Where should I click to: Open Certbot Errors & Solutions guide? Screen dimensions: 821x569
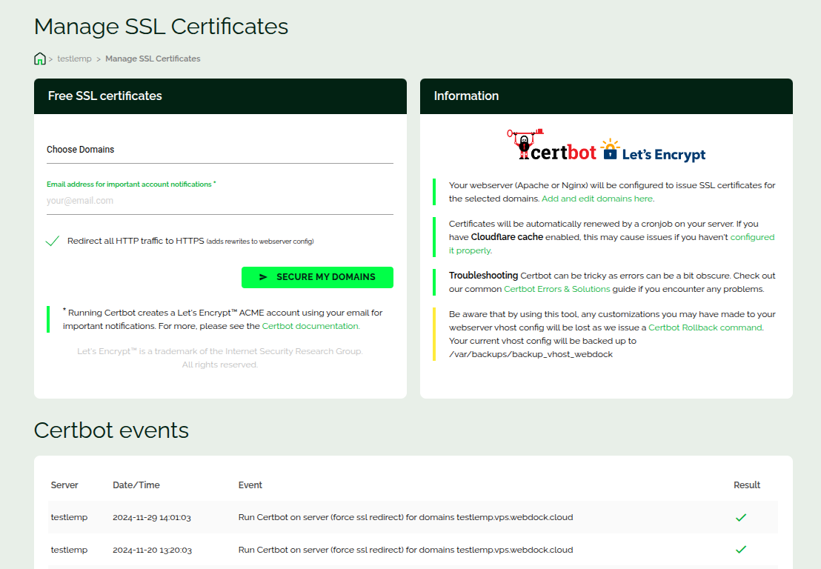[x=556, y=289]
